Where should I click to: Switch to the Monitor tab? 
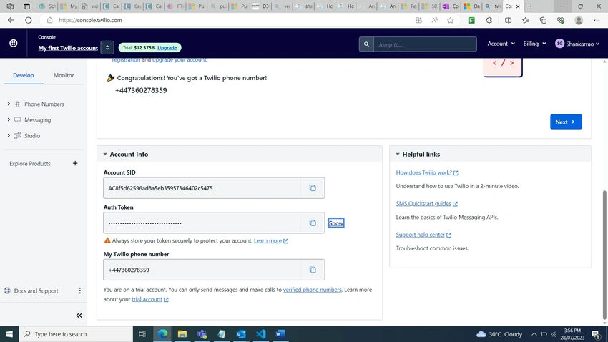[x=64, y=75]
